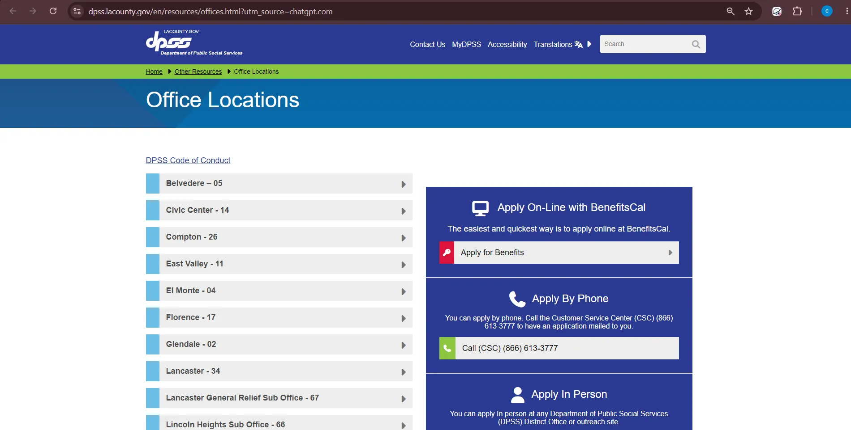Open site information icon in address bar

tap(77, 11)
